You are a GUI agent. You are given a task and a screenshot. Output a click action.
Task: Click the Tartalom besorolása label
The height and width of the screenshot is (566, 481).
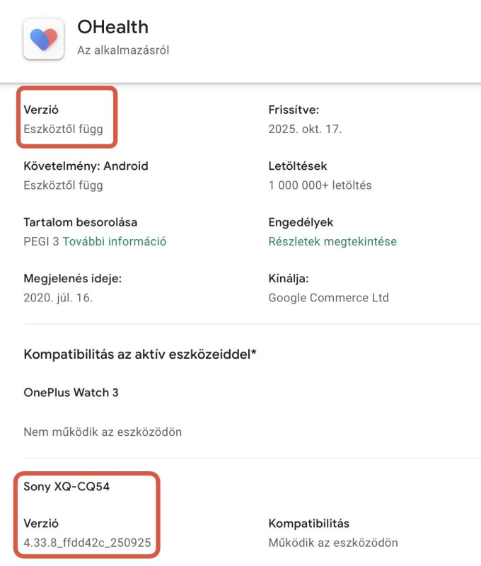point(80,222)
